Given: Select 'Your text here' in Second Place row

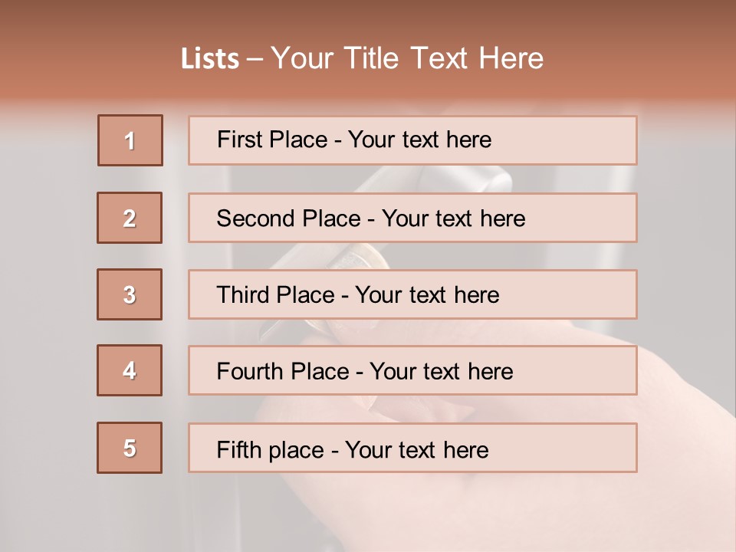Looking at the screenshot, I should point(453,219).
